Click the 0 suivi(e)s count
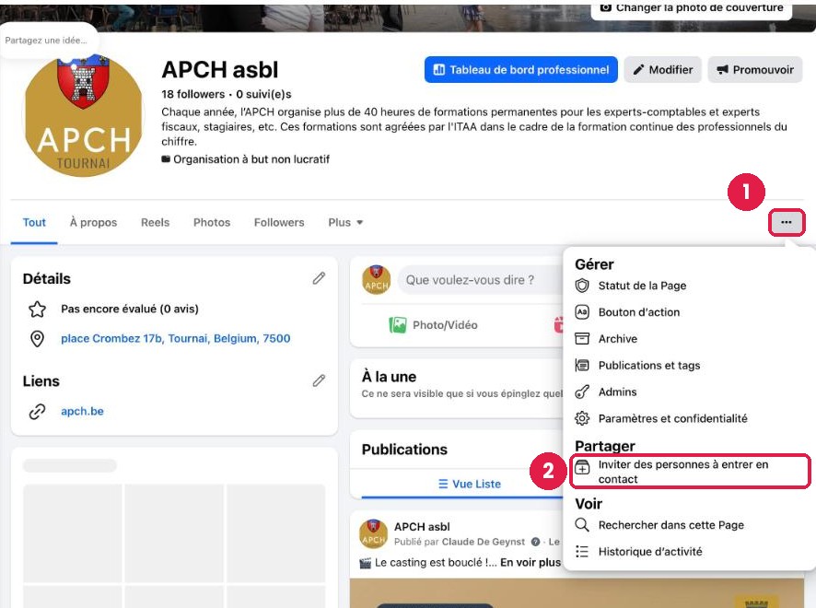The width and height of the screenshot is (816, 608). point(263,94)
